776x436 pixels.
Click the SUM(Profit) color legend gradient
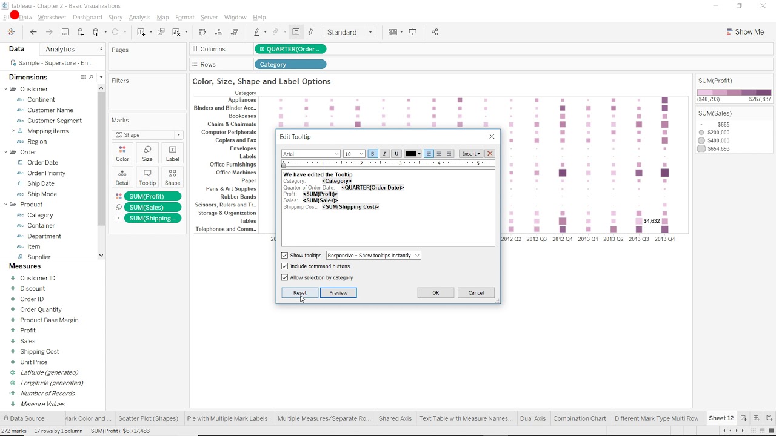[734, 92]
